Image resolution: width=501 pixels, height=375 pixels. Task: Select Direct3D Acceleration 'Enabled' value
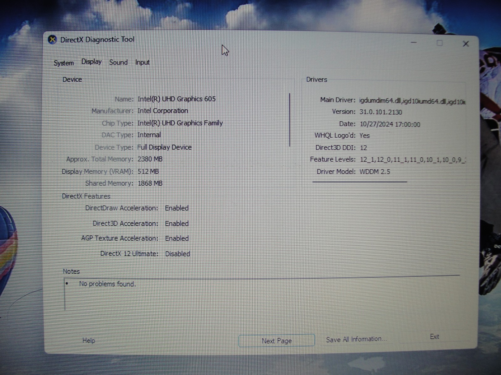177,224
